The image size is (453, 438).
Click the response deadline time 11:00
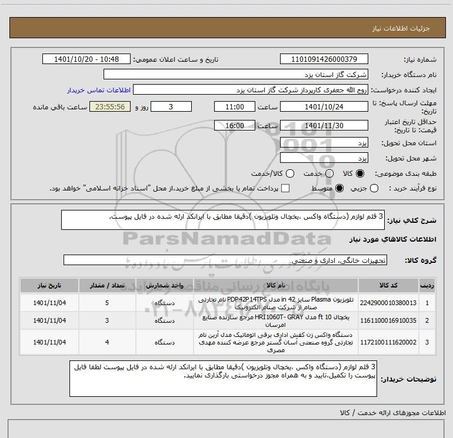pos(235,106)
